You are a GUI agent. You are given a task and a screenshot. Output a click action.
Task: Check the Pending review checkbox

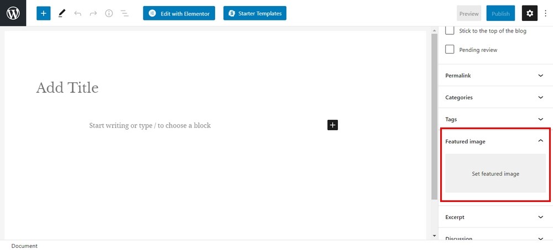449,49
